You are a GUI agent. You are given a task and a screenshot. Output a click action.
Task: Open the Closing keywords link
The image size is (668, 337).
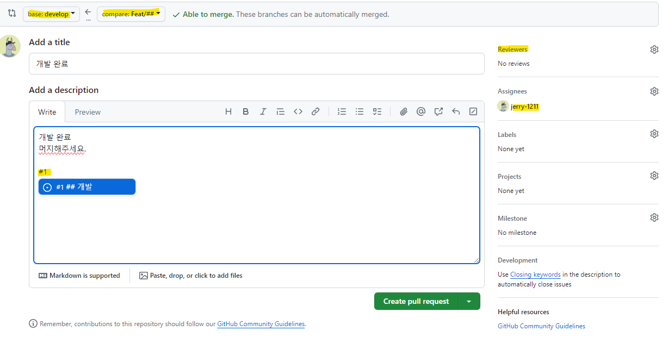click(535, 274)
